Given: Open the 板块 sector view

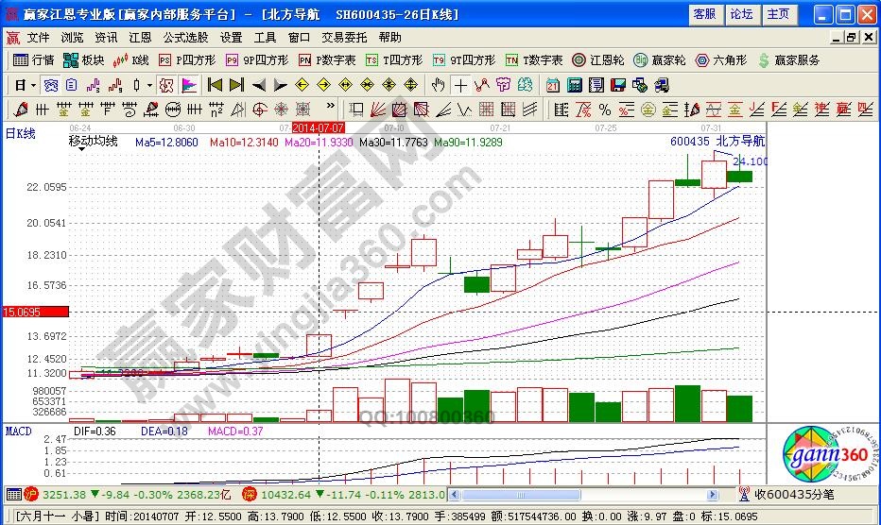Looking at the screenshot, I should point(83,60).
